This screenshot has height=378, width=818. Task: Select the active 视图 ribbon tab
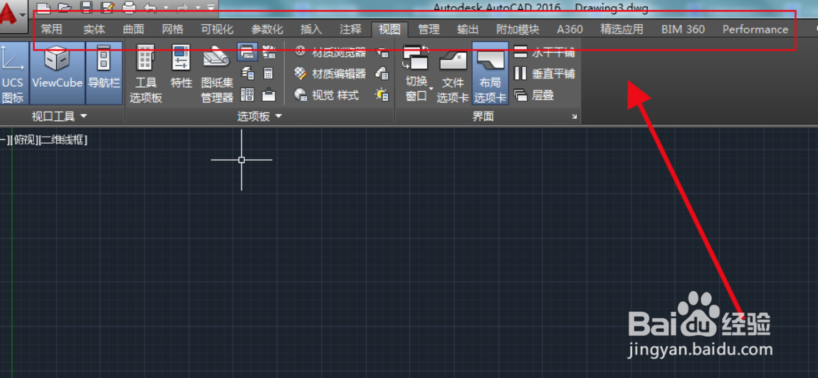(x=389, y=29)
